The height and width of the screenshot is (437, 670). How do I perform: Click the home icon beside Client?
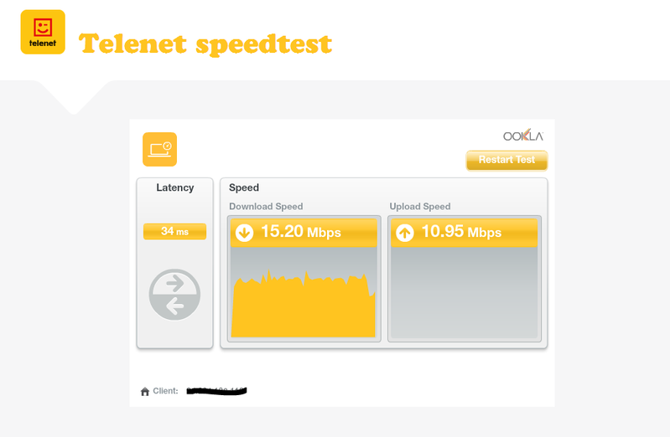click(x=145, y=391)
